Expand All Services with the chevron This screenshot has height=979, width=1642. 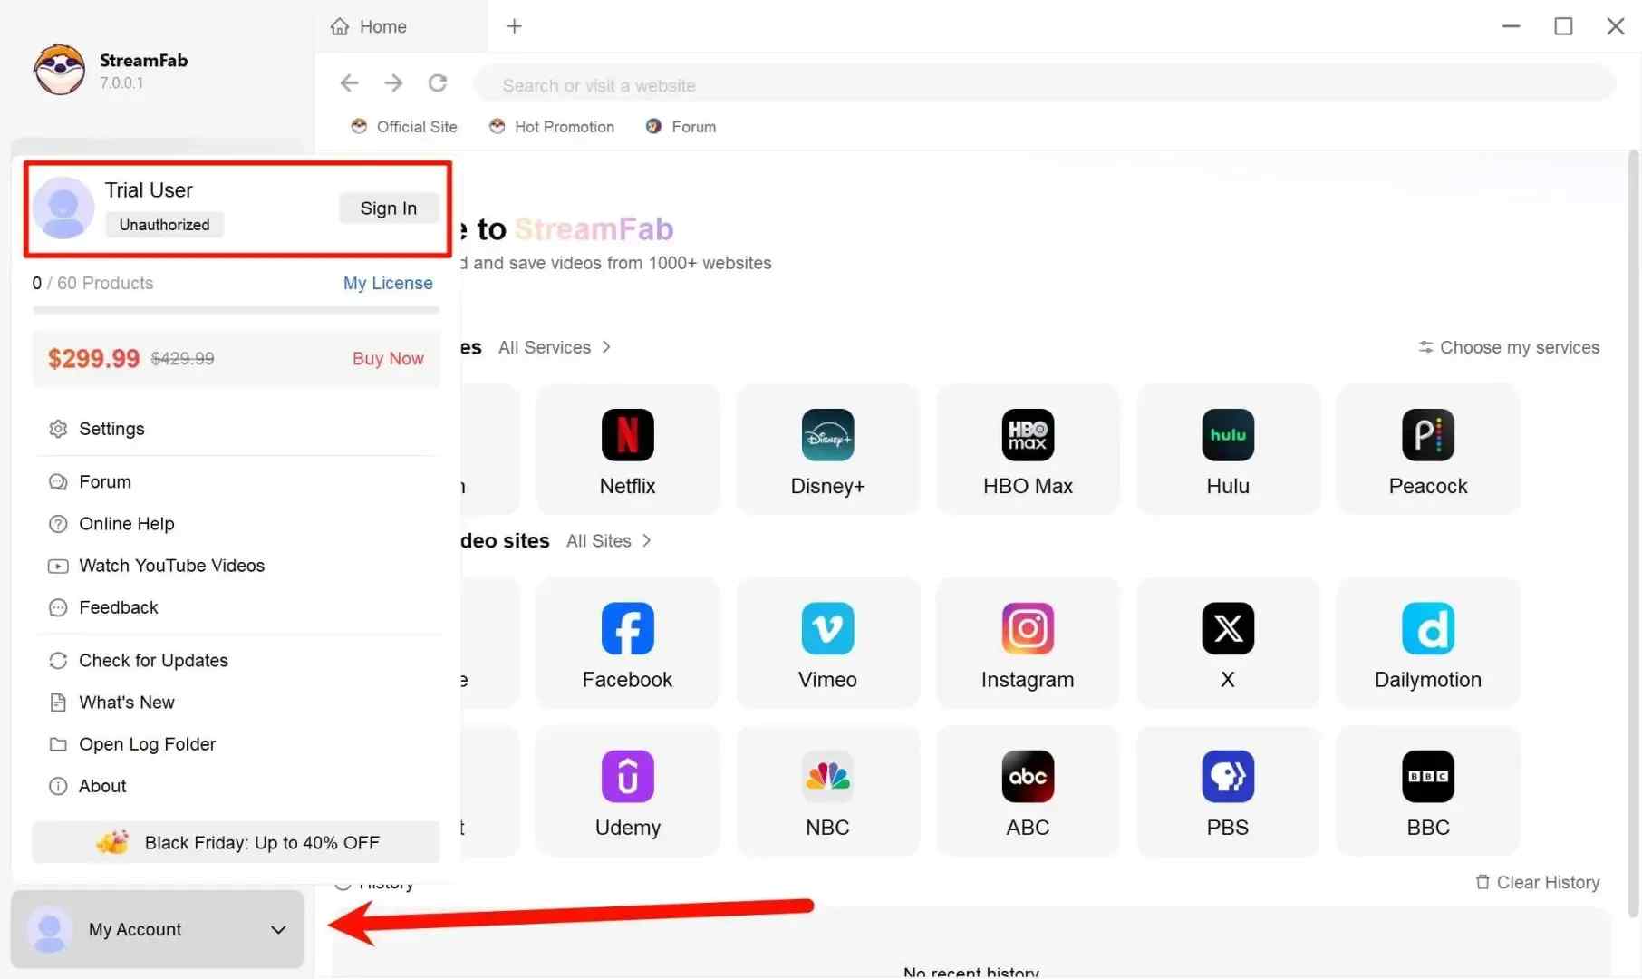[606, 347]
